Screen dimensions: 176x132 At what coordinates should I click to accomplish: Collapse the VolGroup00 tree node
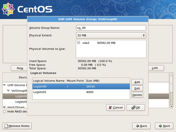coord(8,91)
